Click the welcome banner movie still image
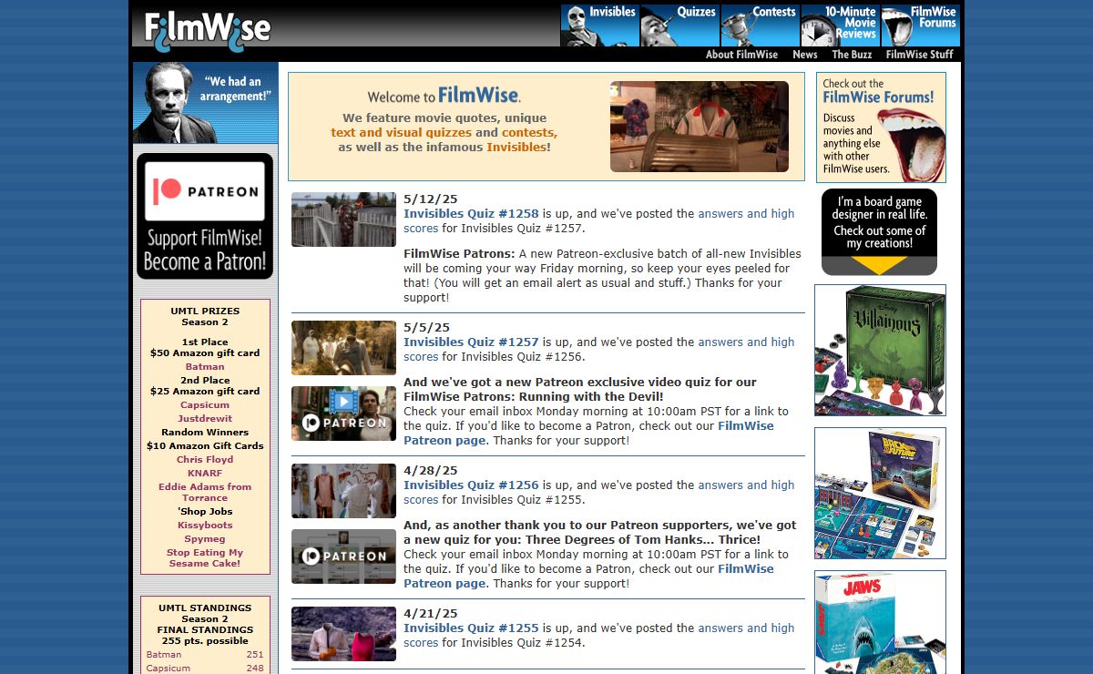The width and height of the screenshot is (1093, 674). (x=700, y=127)
